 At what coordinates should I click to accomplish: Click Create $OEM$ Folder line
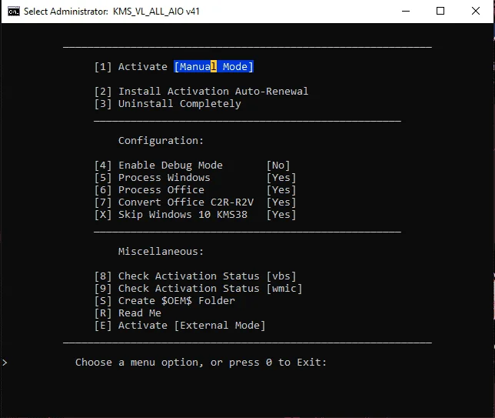click(x=164, y=301)
